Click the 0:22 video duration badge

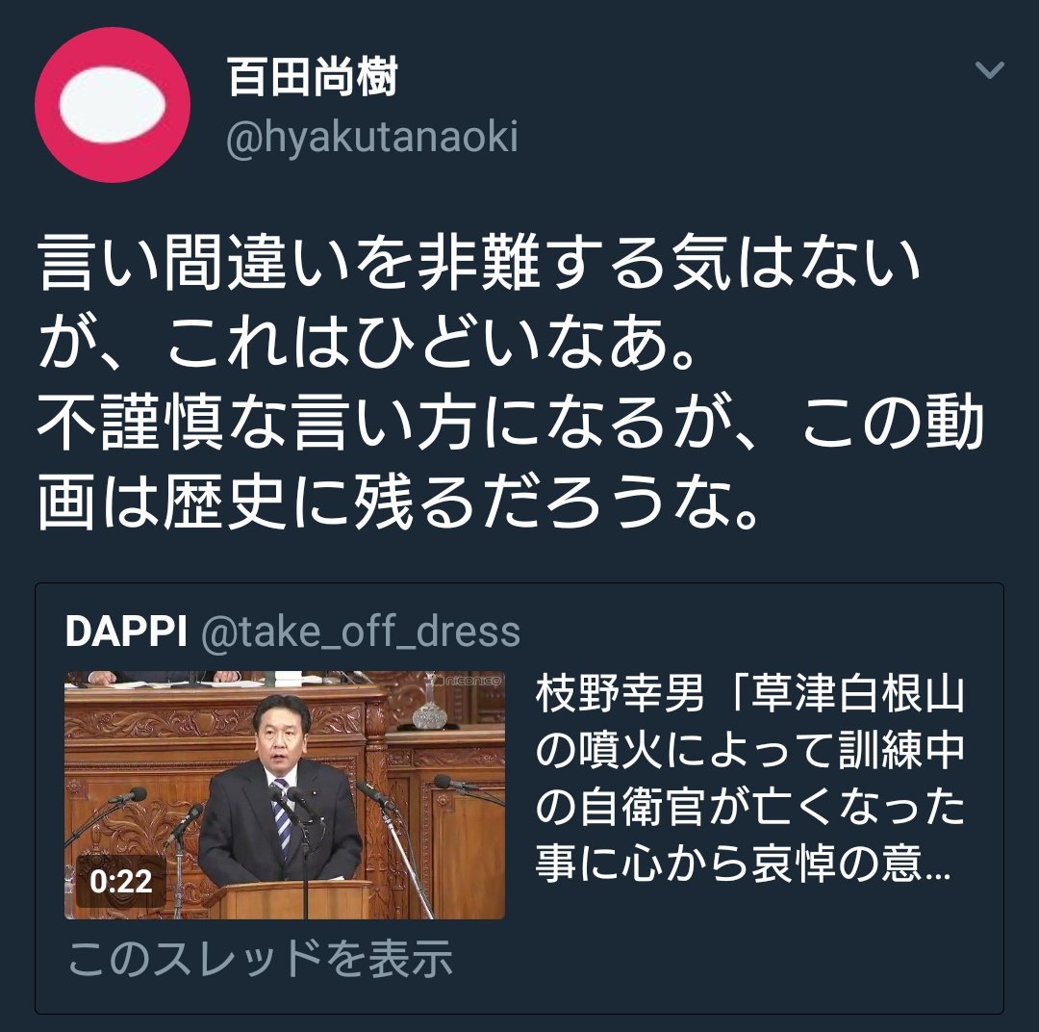[x=120, y=882]
